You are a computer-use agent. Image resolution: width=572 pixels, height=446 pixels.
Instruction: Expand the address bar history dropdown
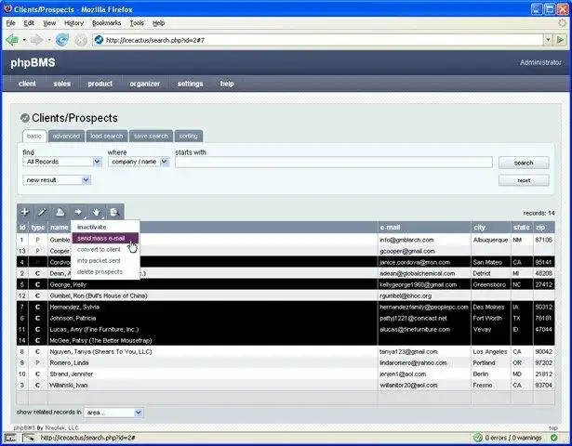click(548, 40)
